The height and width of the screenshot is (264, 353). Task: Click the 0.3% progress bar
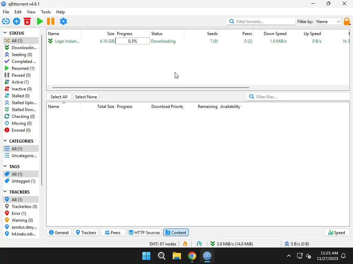[132, 41]
